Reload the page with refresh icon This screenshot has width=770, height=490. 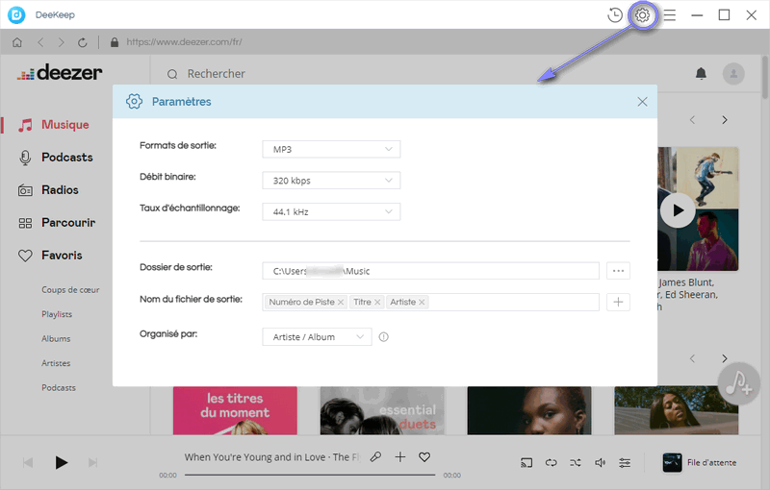click(x=83, y=42)
